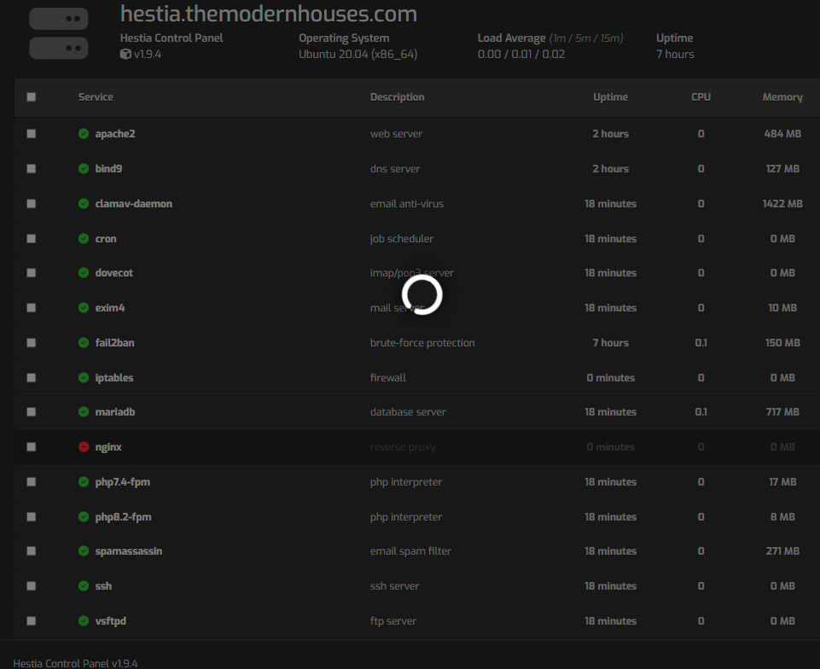Click the green status icon beside apache2
Image resolution: width=820 pixels, height=669 pixels.
point(84,134)
